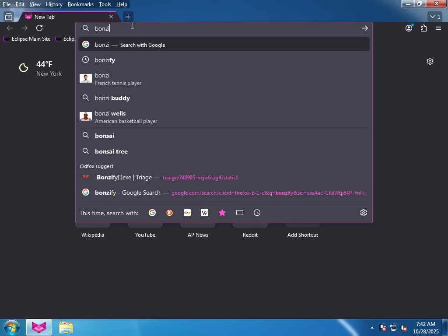
Task: Open the Windows Start menu
Action: (x=11, y=327)
